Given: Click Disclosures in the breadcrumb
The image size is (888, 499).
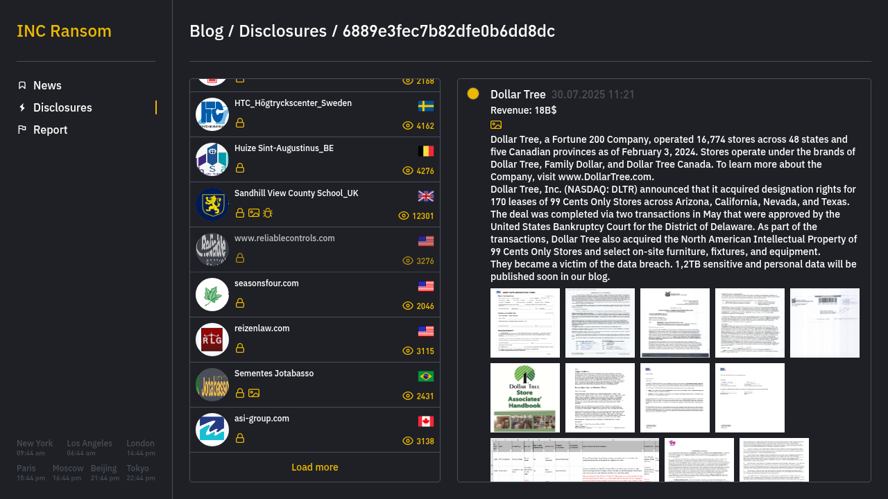Looking at the screenshot, I should pyautogui.click(x=282, y=31).
